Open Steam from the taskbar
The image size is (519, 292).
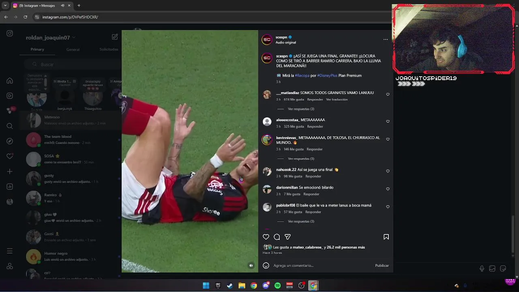tap(230, 286)
